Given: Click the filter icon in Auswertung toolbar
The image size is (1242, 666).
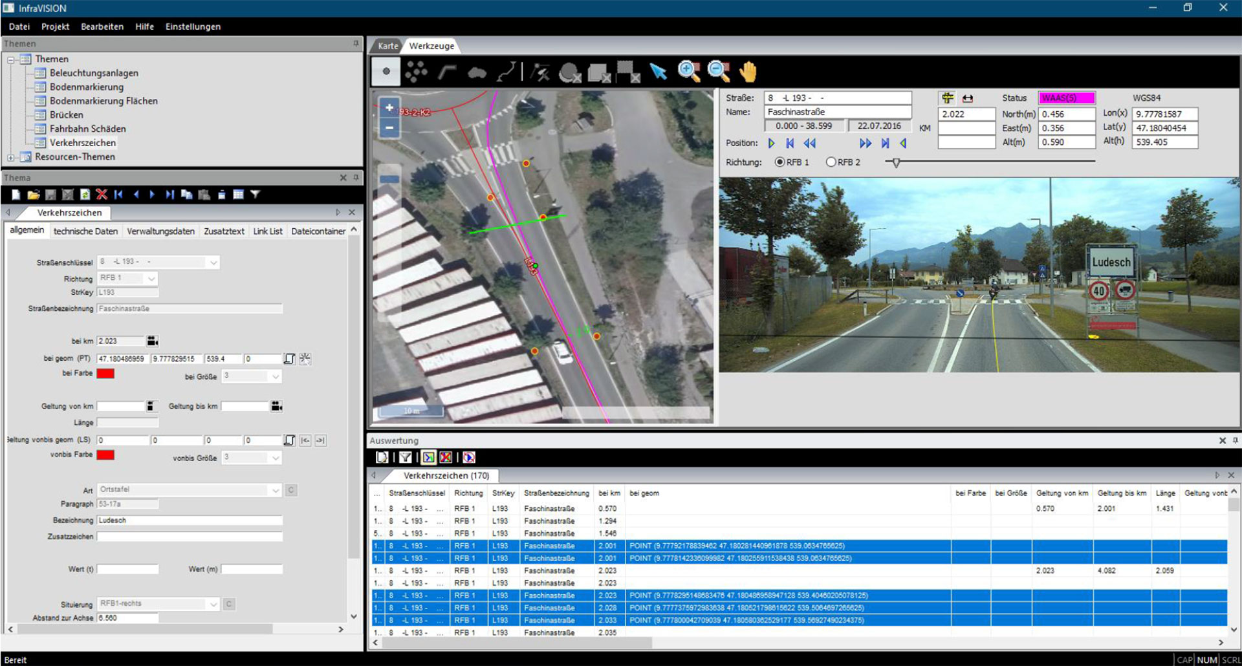Looking at the screenshot, I should click(405, 458).
